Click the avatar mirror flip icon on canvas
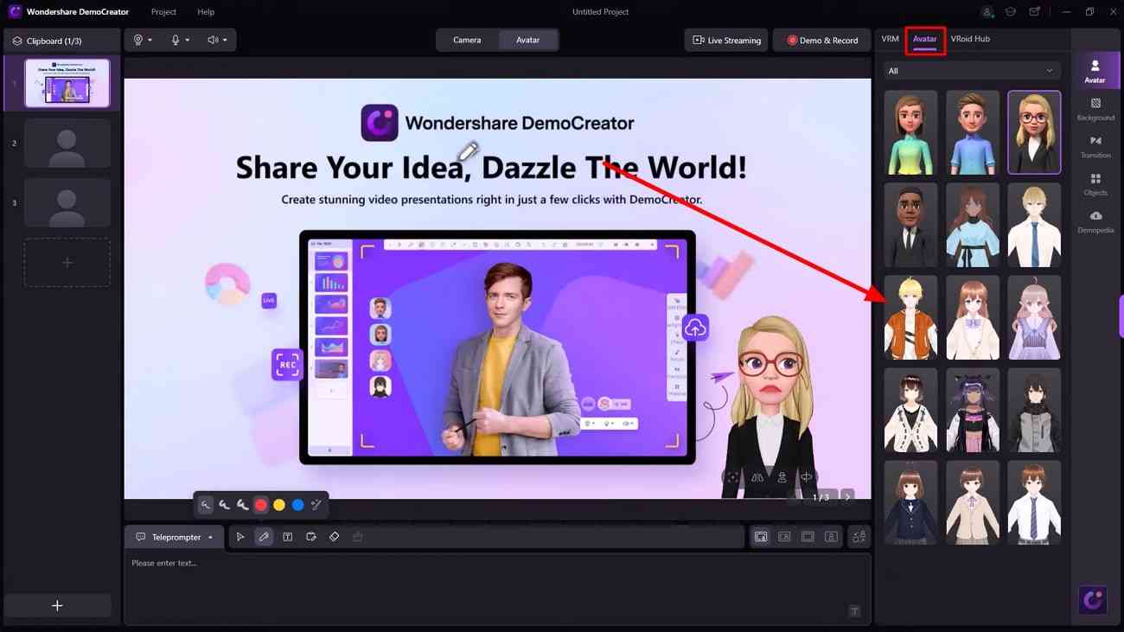Viewport: 1124px width, 632px height. click(x=757, y=477)
